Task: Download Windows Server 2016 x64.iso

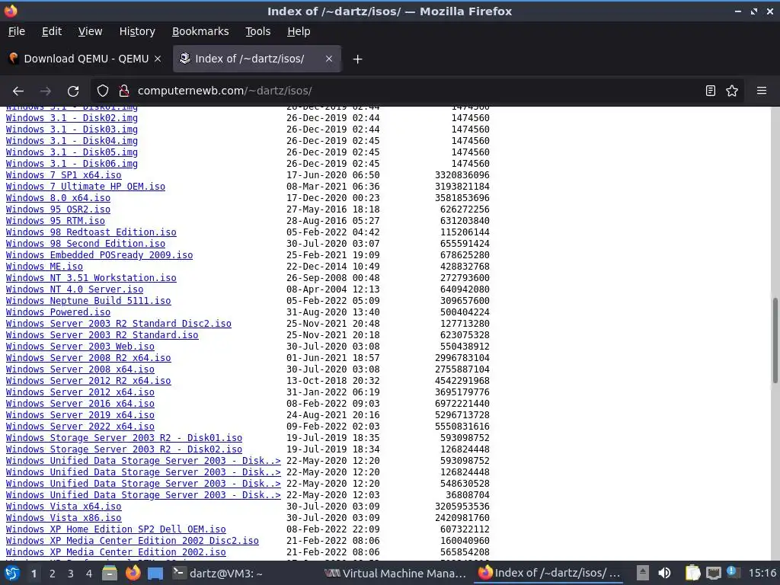Action: tap(80, 404)
